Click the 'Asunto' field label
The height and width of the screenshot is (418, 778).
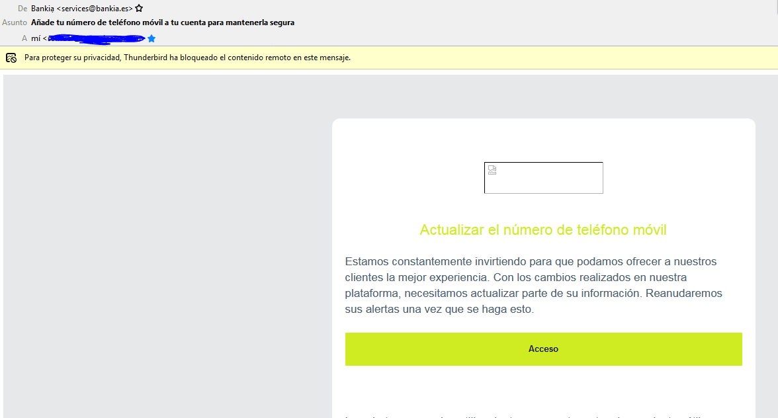point(15,22)
